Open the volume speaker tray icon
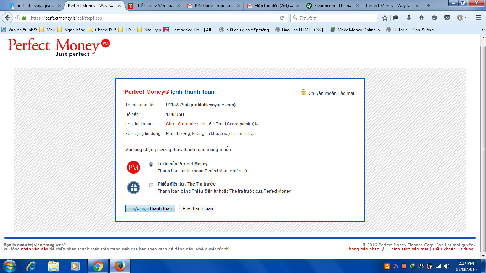Image resolution: width=486 pixels, height=273 pixels. (447, 266)
